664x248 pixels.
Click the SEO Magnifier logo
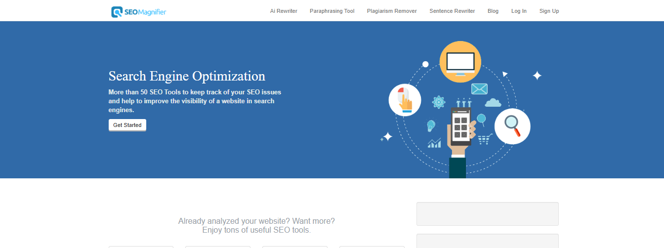[139, 11]
